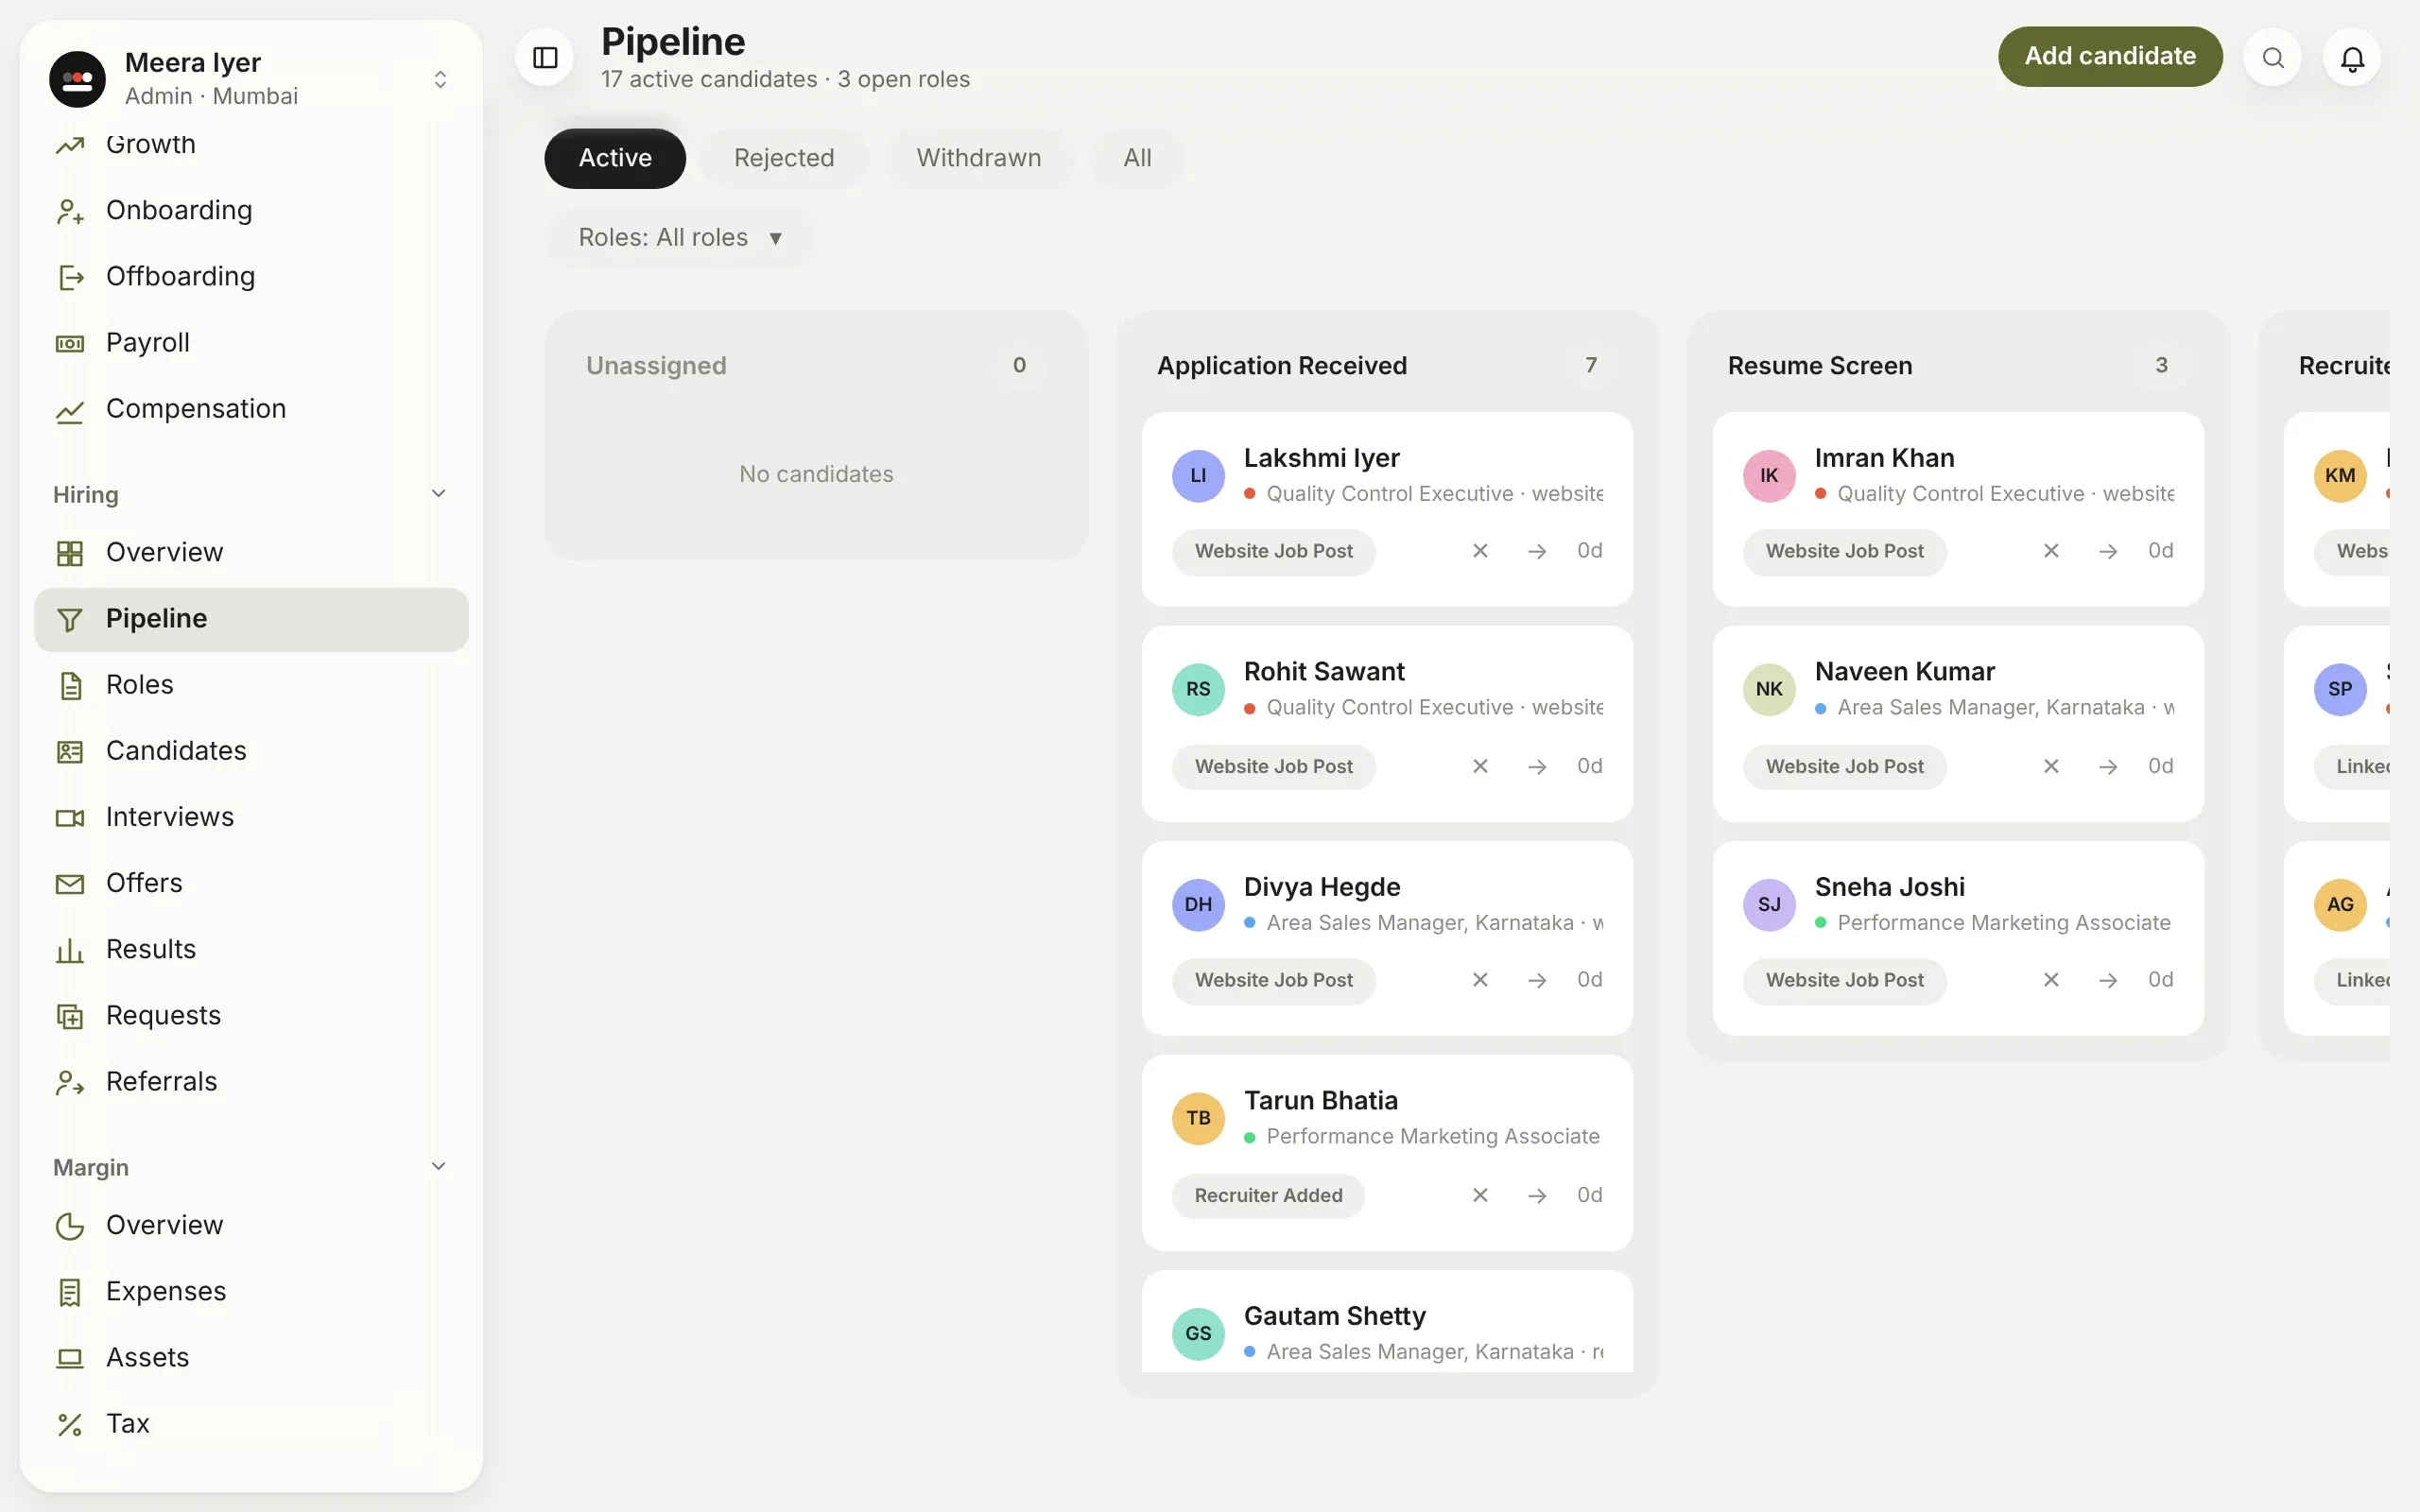Open Results in the sidebar
Viewport: 2420px width, 1512px height.
click(251, 950)
